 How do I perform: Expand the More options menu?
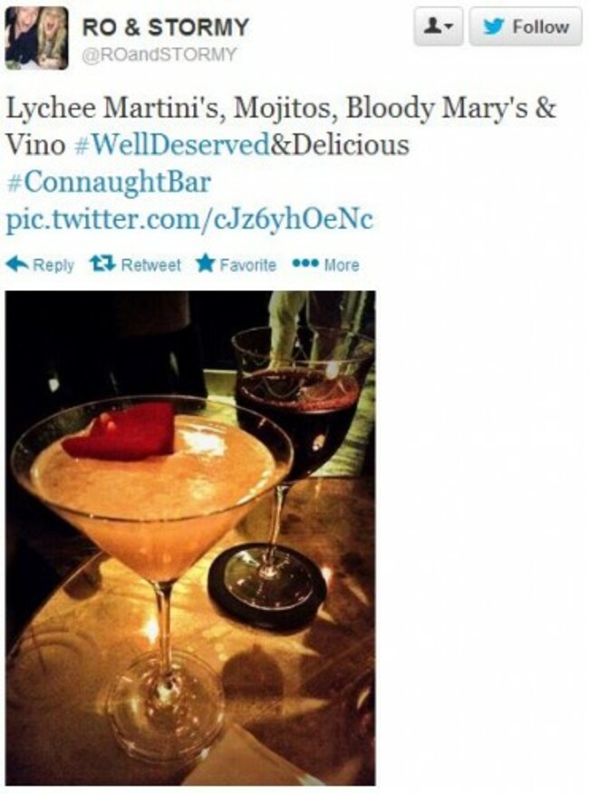coord(325,264)
